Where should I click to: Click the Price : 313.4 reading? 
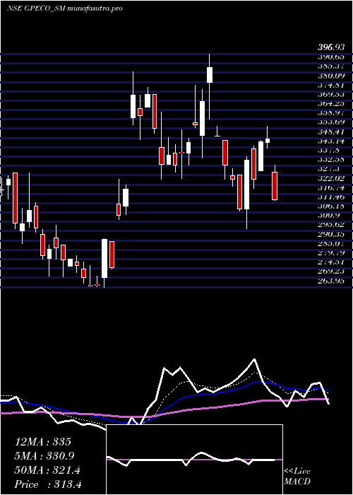click(48, 484)
